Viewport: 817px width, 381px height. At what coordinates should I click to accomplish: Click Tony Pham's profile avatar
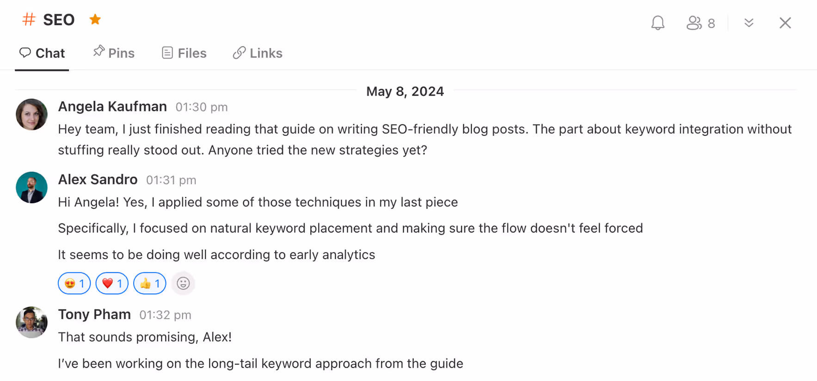pyautogui.click(x=31, y=322)
